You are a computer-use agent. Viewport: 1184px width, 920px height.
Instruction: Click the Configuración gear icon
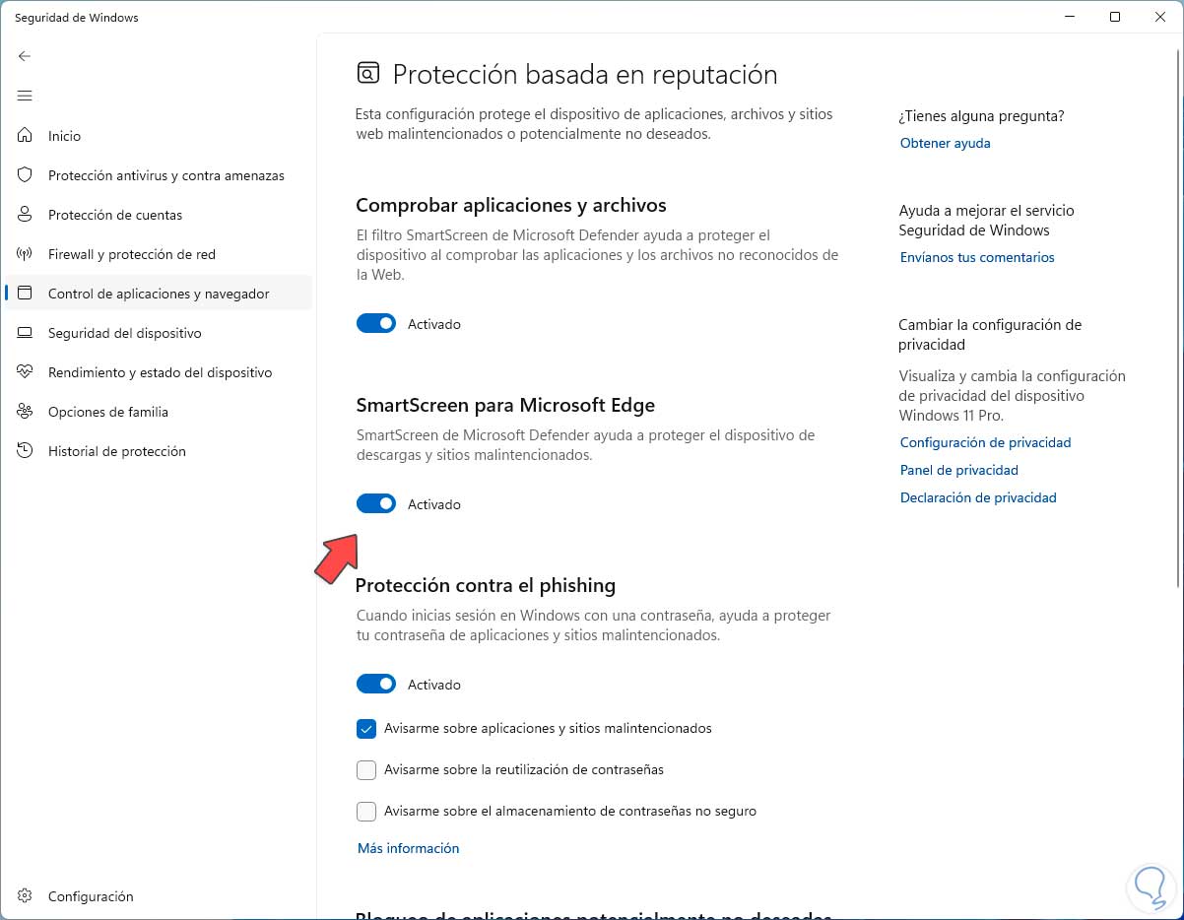(26, 896)
